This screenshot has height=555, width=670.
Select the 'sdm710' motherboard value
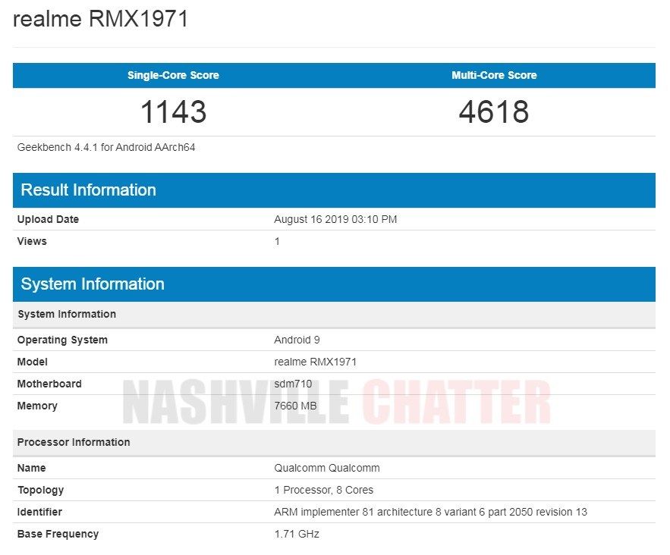coord(293,384)
